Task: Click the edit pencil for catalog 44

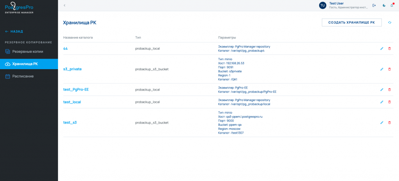Action: [382, 49]
